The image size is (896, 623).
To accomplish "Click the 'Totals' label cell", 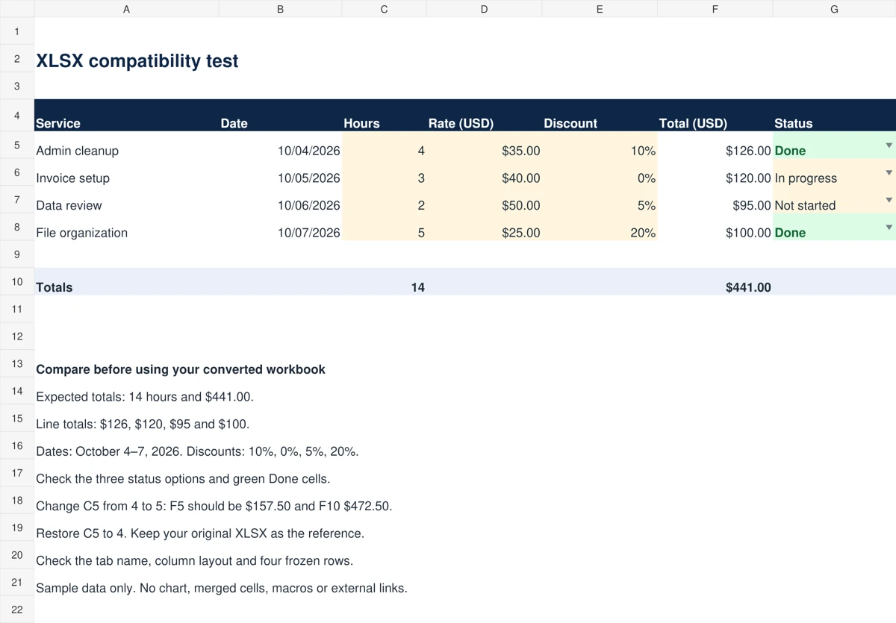I will [x=126, y=282].
